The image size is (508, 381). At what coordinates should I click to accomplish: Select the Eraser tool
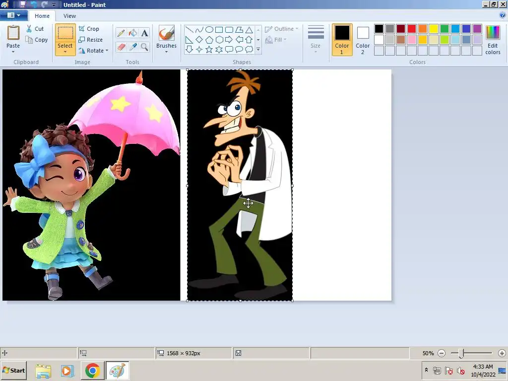(x=121, y=47)
